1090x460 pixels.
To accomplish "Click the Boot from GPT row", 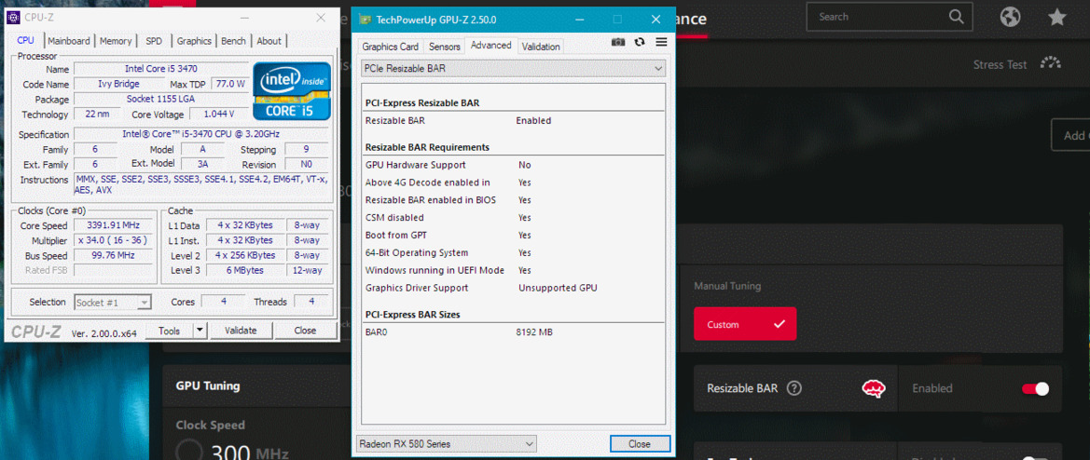I will click(x=513, y=236).
